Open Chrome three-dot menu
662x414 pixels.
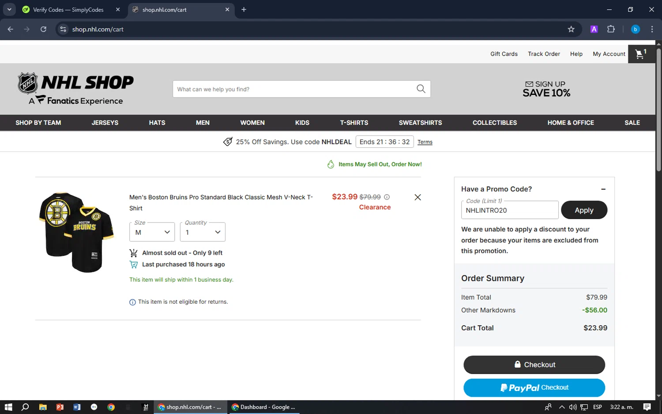tap(652, 29)
